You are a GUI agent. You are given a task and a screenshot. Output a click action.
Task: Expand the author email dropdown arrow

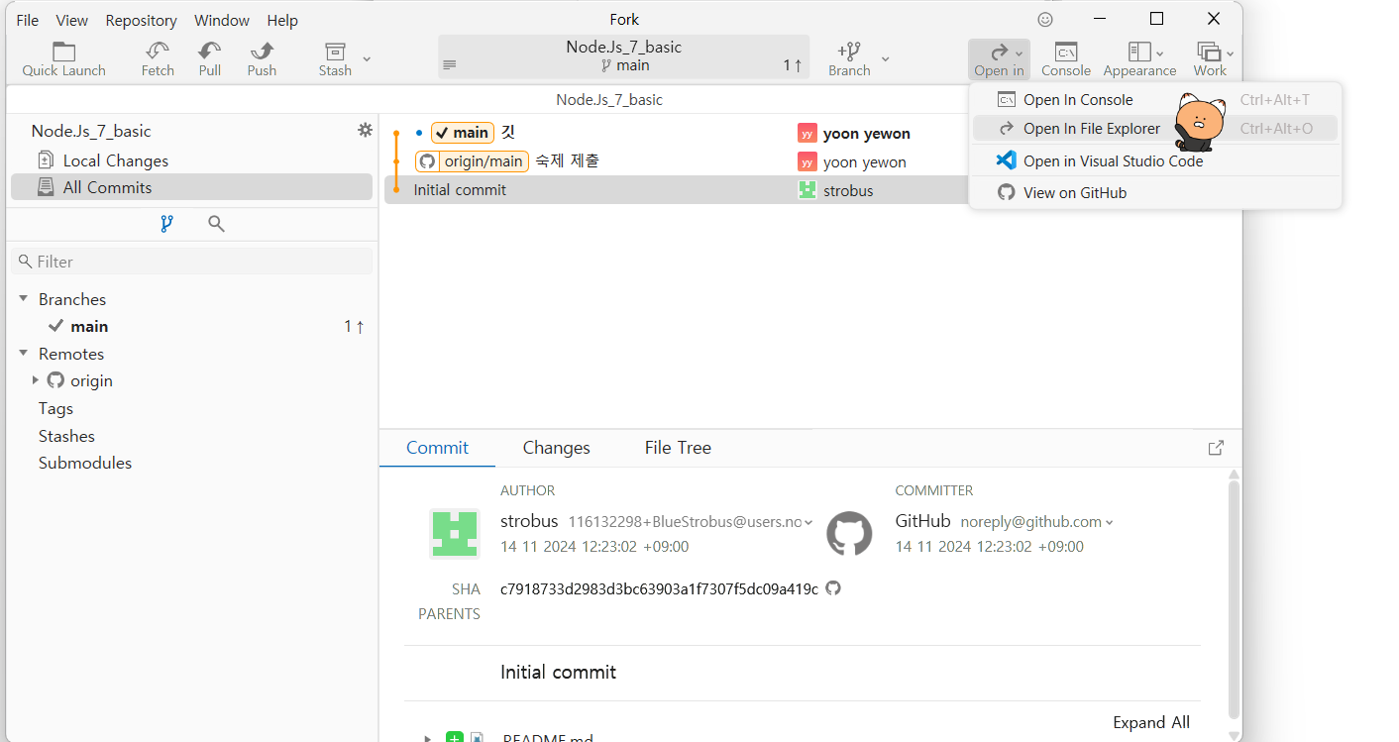tap(808, 522)
